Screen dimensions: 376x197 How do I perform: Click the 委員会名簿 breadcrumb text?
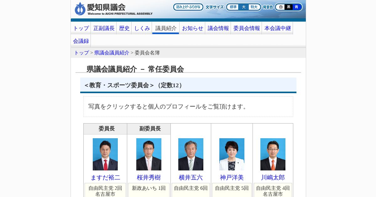coord(147,53)
